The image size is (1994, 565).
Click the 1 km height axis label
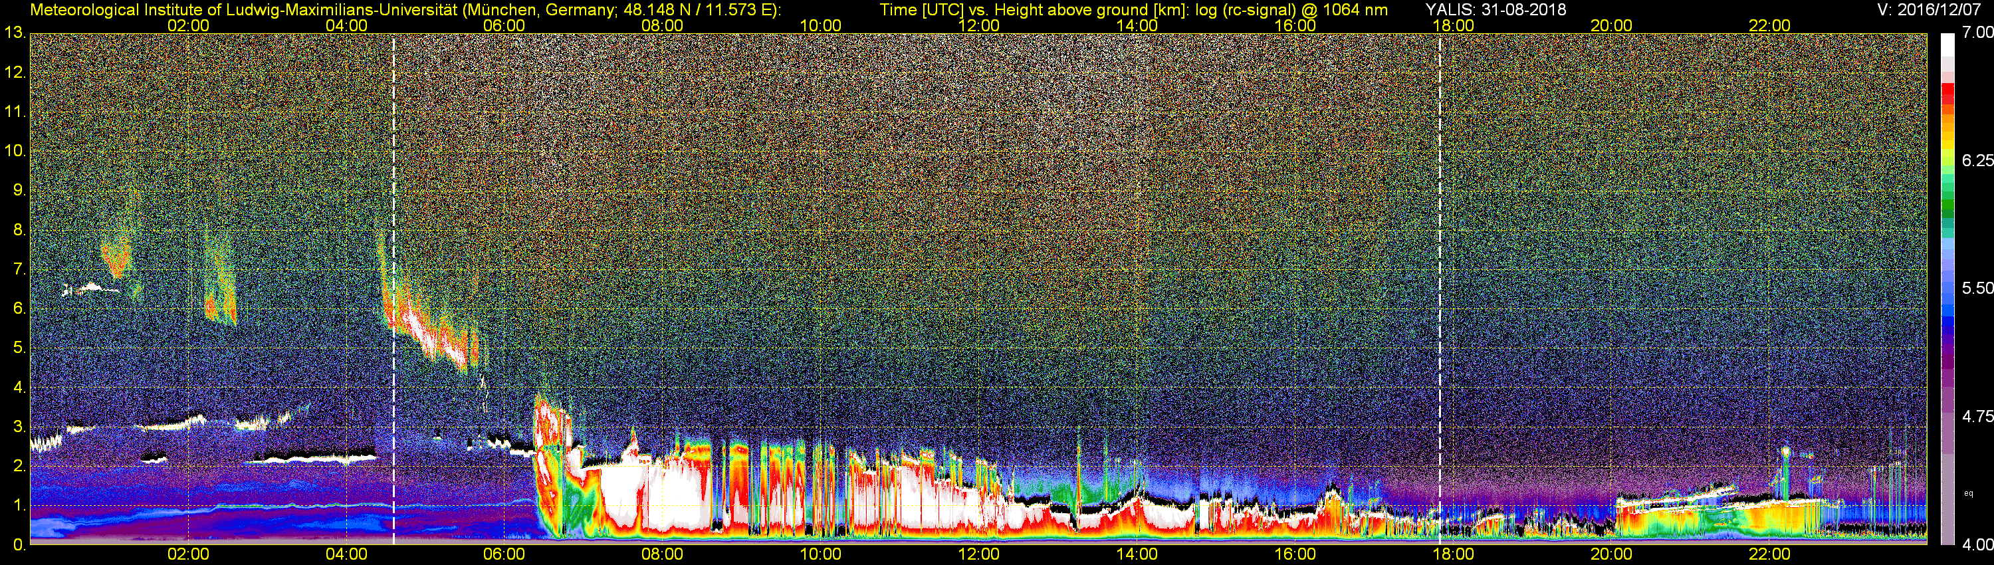pos(19,505)
